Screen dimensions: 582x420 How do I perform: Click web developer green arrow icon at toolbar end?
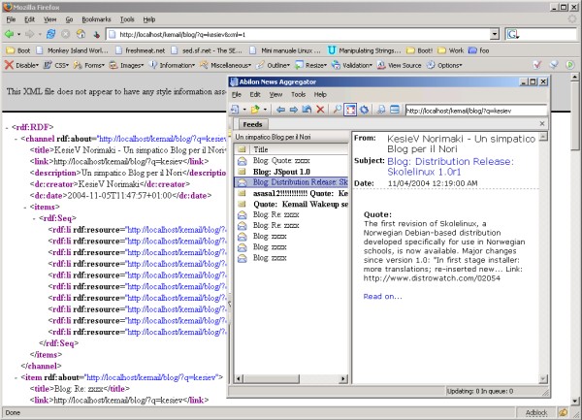(569, 65)
